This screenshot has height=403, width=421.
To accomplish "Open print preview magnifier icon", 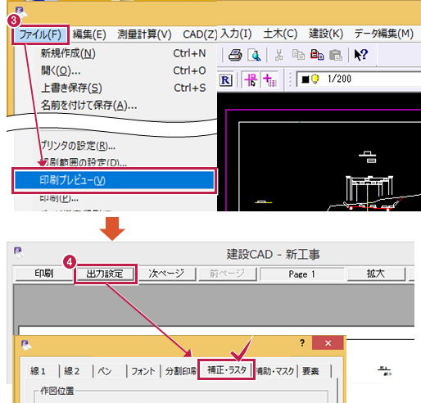I will point(254,55).
